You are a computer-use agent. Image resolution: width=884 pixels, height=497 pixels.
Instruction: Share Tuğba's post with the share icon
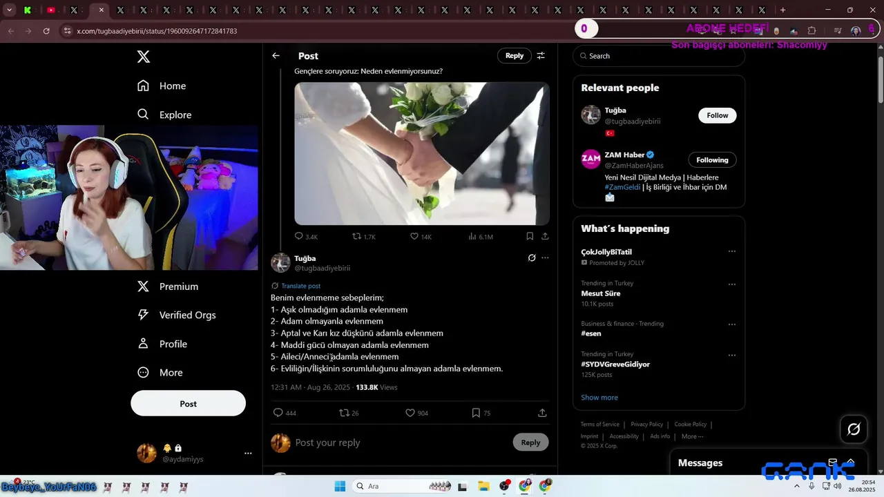coord(542,413)
